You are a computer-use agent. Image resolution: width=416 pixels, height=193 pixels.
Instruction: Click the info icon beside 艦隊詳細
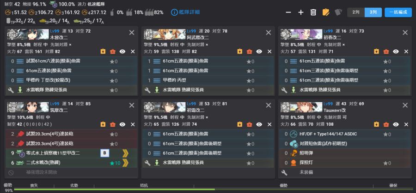[x=174, y=12]
